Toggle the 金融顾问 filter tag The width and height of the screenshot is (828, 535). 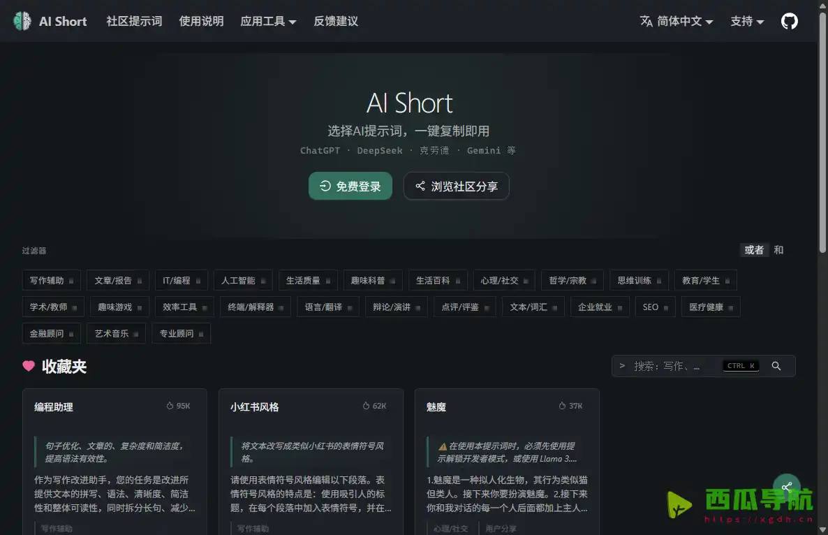tap(51, 333)
